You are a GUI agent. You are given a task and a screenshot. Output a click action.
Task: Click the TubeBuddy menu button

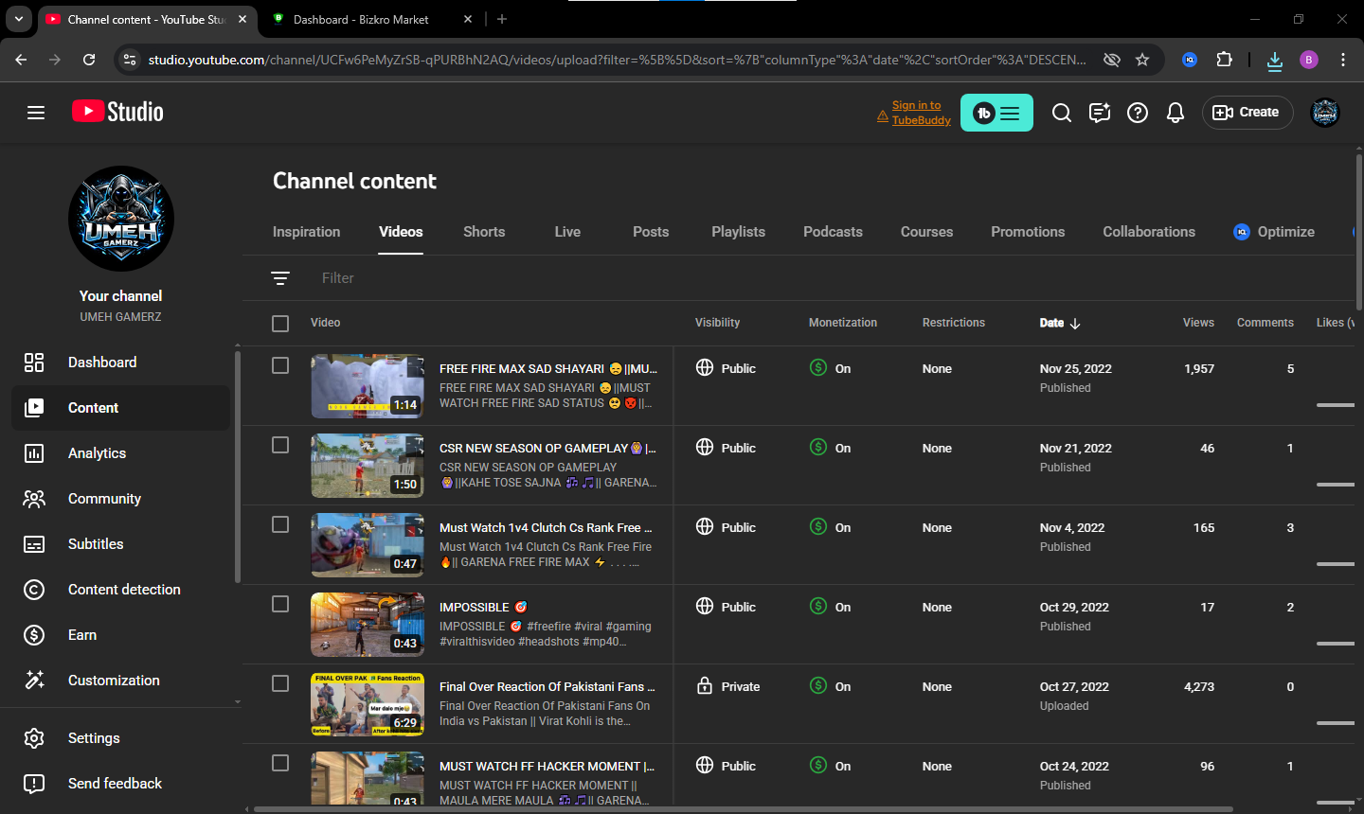pos(996,113)
